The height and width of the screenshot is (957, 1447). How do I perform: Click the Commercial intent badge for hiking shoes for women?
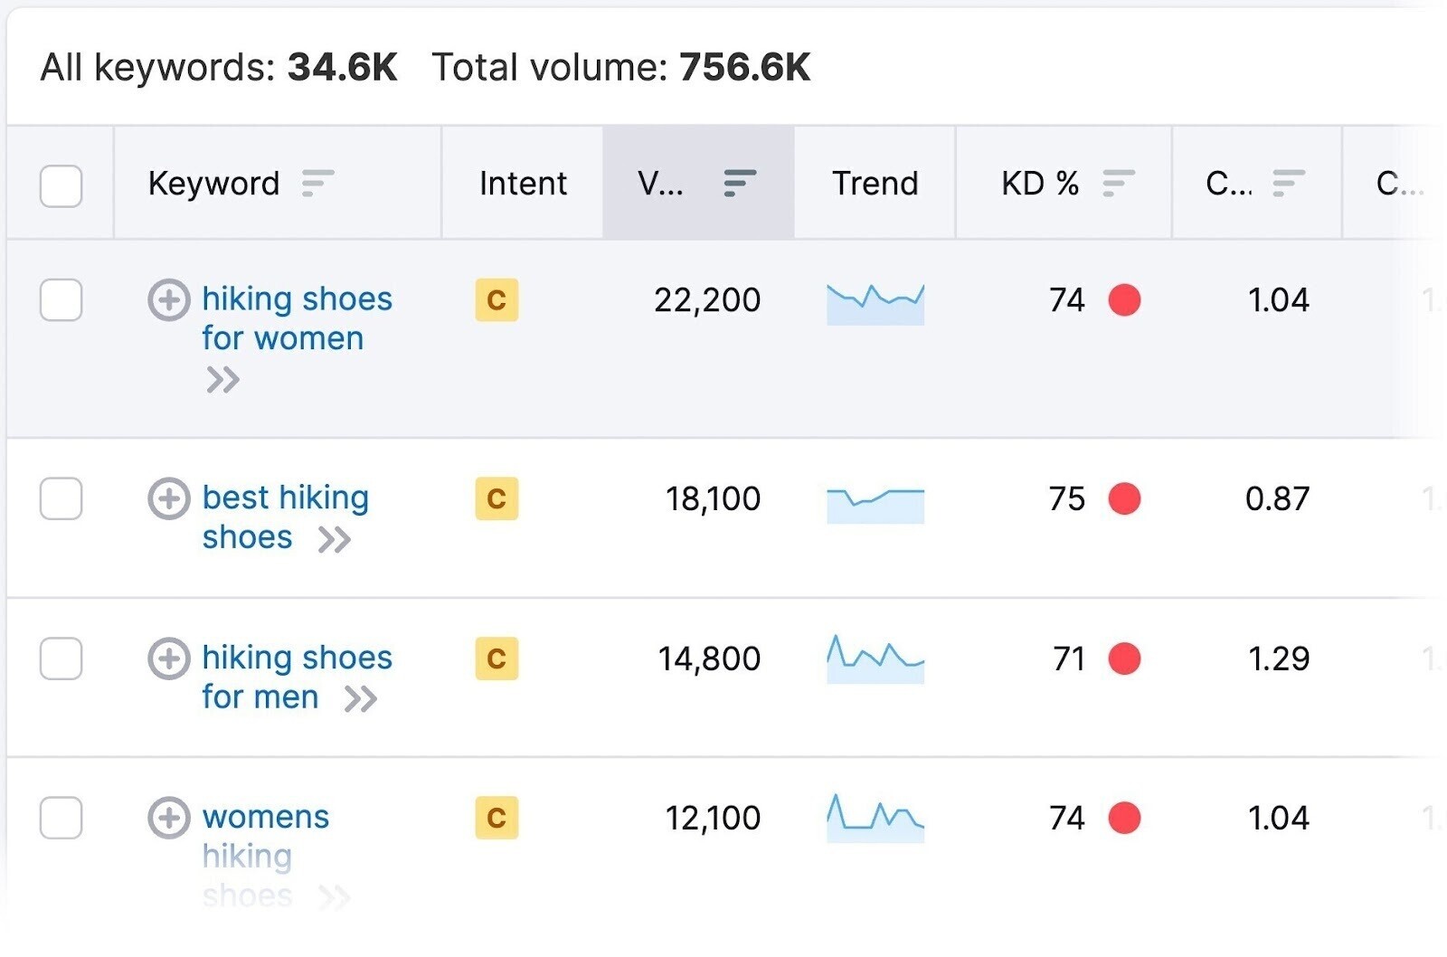point(496,301)
